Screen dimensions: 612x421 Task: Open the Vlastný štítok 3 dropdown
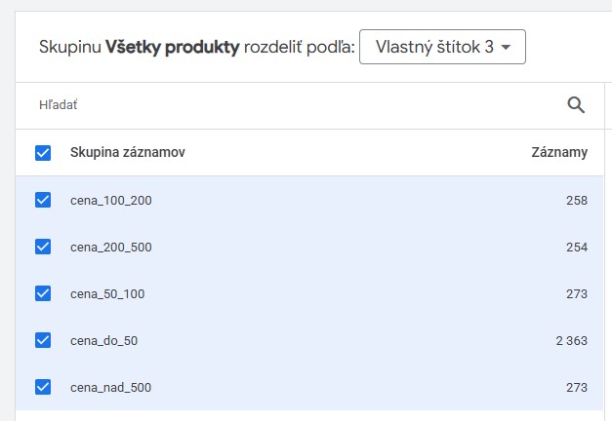442,47
